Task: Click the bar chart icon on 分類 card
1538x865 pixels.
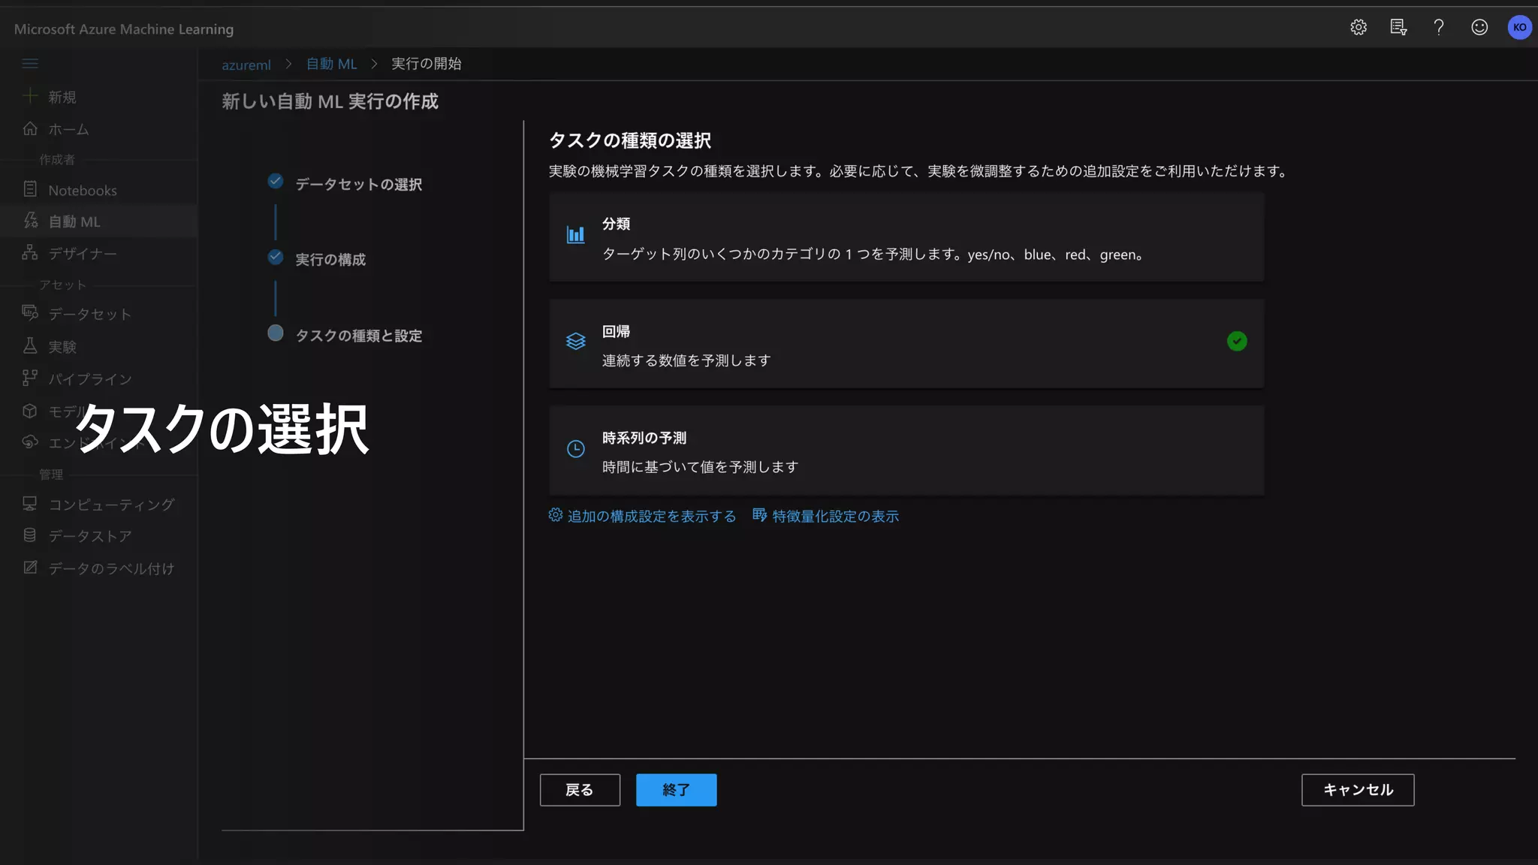Action: click(575, 235)
